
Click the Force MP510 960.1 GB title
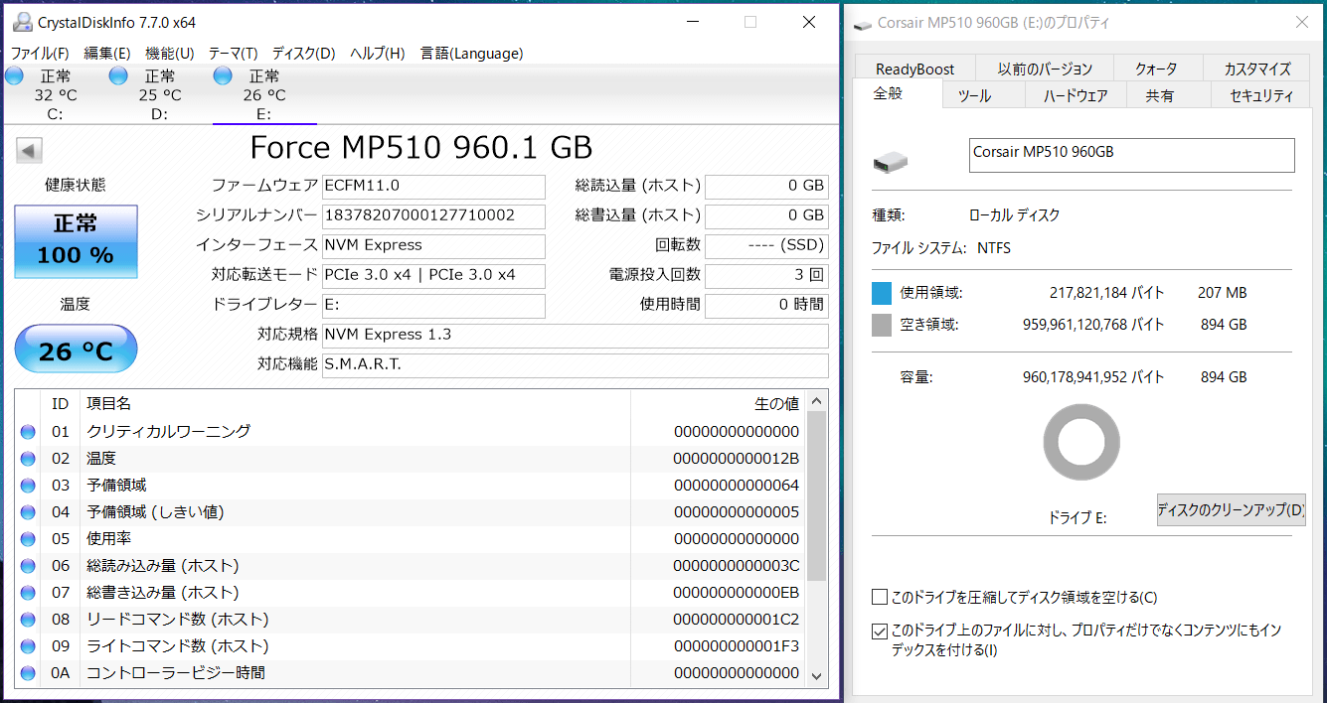click(421, 148)
